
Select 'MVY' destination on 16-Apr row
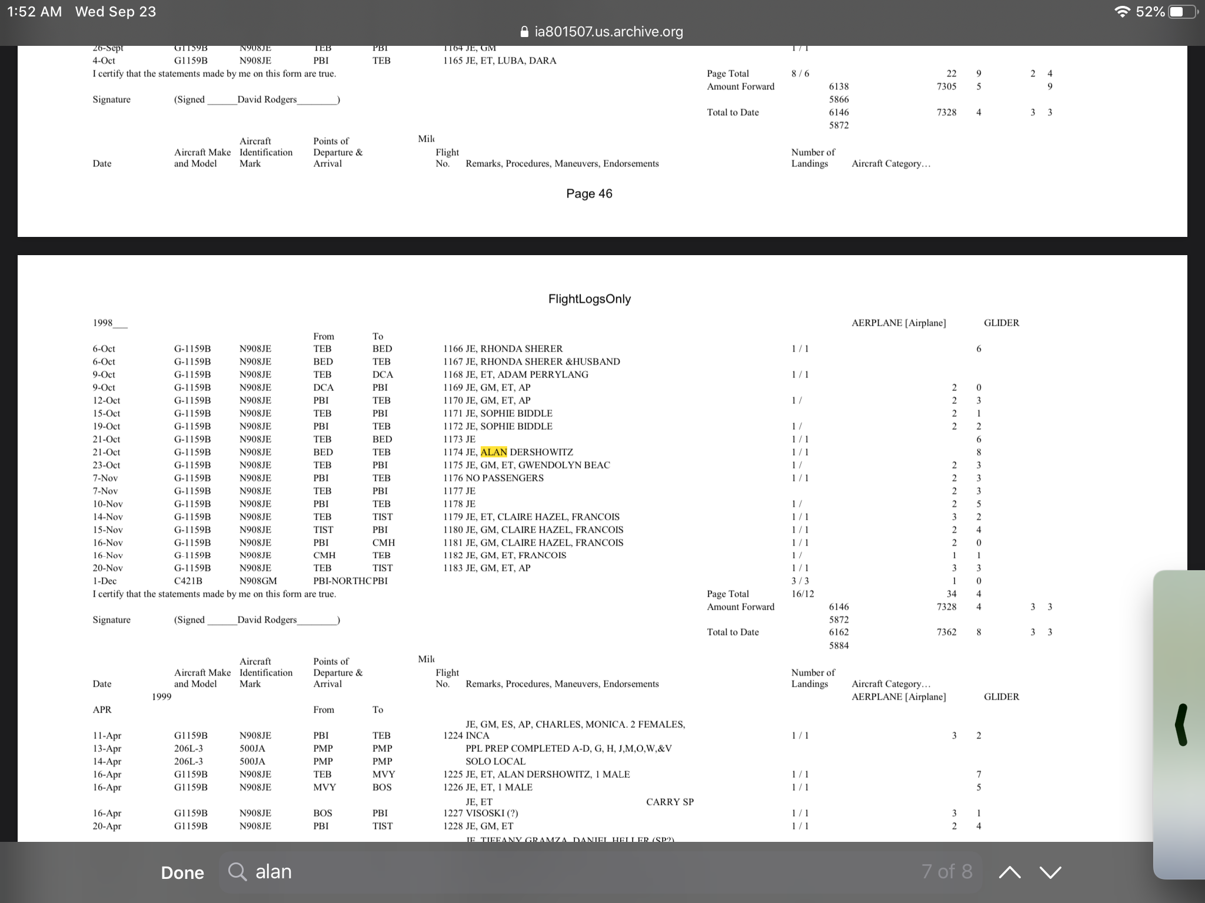click(x=384, y=774)
